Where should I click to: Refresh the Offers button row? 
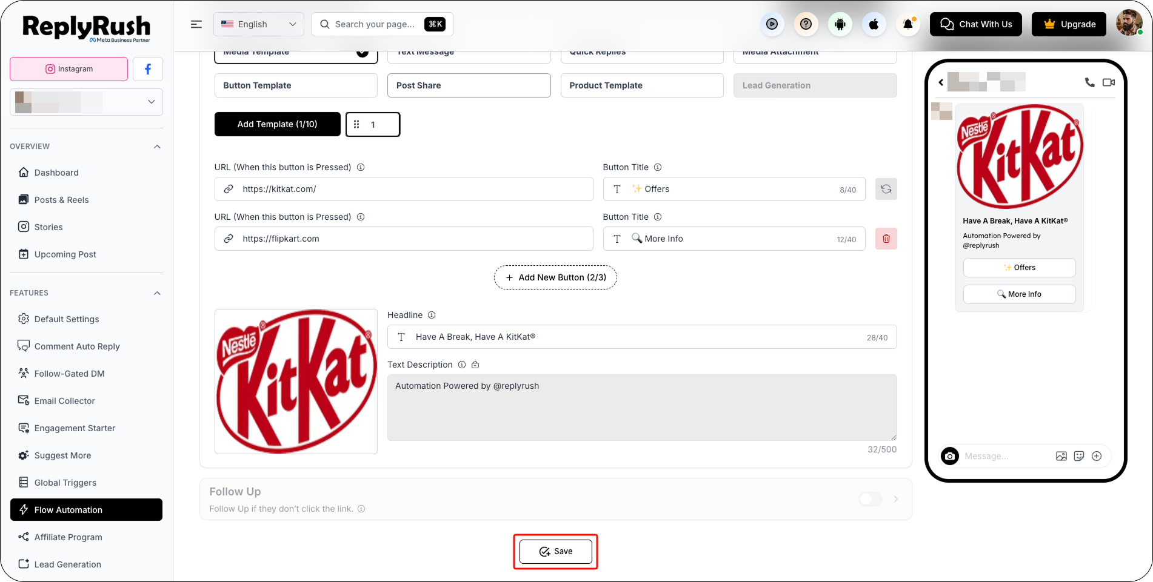coord(886,189)
